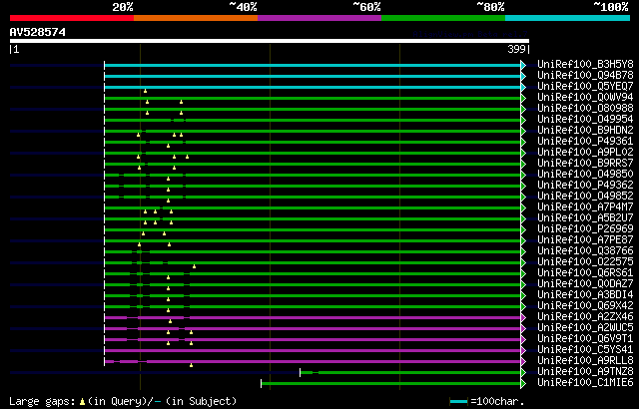Open the UniRef100_O80988 hit label

tap(585, 109)
